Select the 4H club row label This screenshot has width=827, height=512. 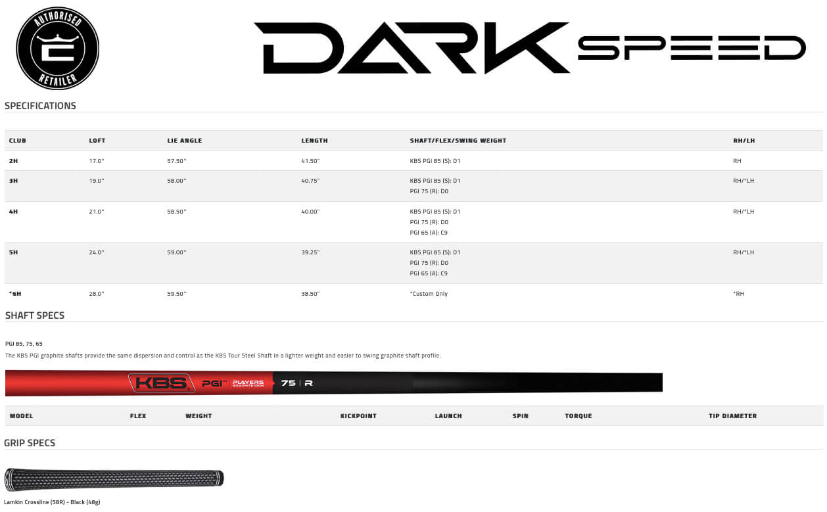14,212
